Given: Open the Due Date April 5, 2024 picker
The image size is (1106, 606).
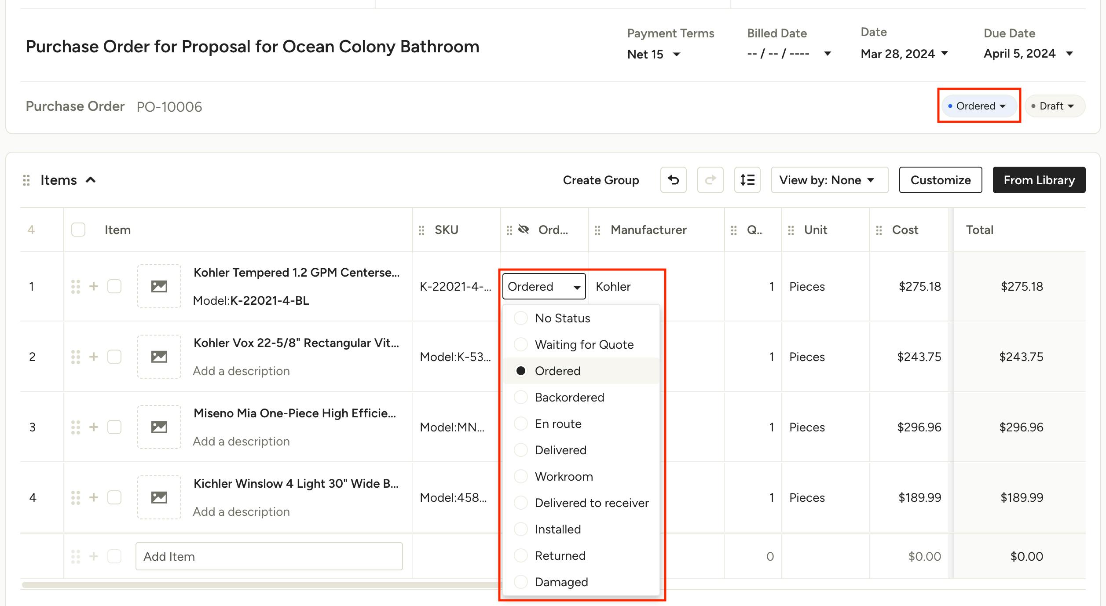Looking at the screenshot, I should [x=1029, y=53].
